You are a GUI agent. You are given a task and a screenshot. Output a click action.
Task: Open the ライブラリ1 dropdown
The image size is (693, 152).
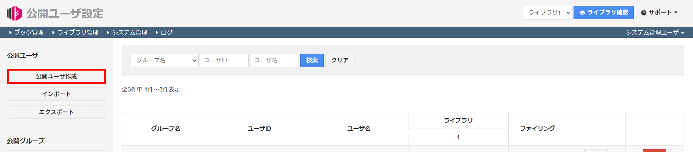(547, 13)
